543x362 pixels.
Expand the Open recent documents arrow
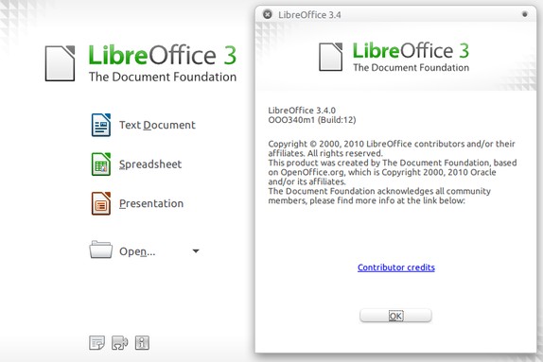pos(196,250)
